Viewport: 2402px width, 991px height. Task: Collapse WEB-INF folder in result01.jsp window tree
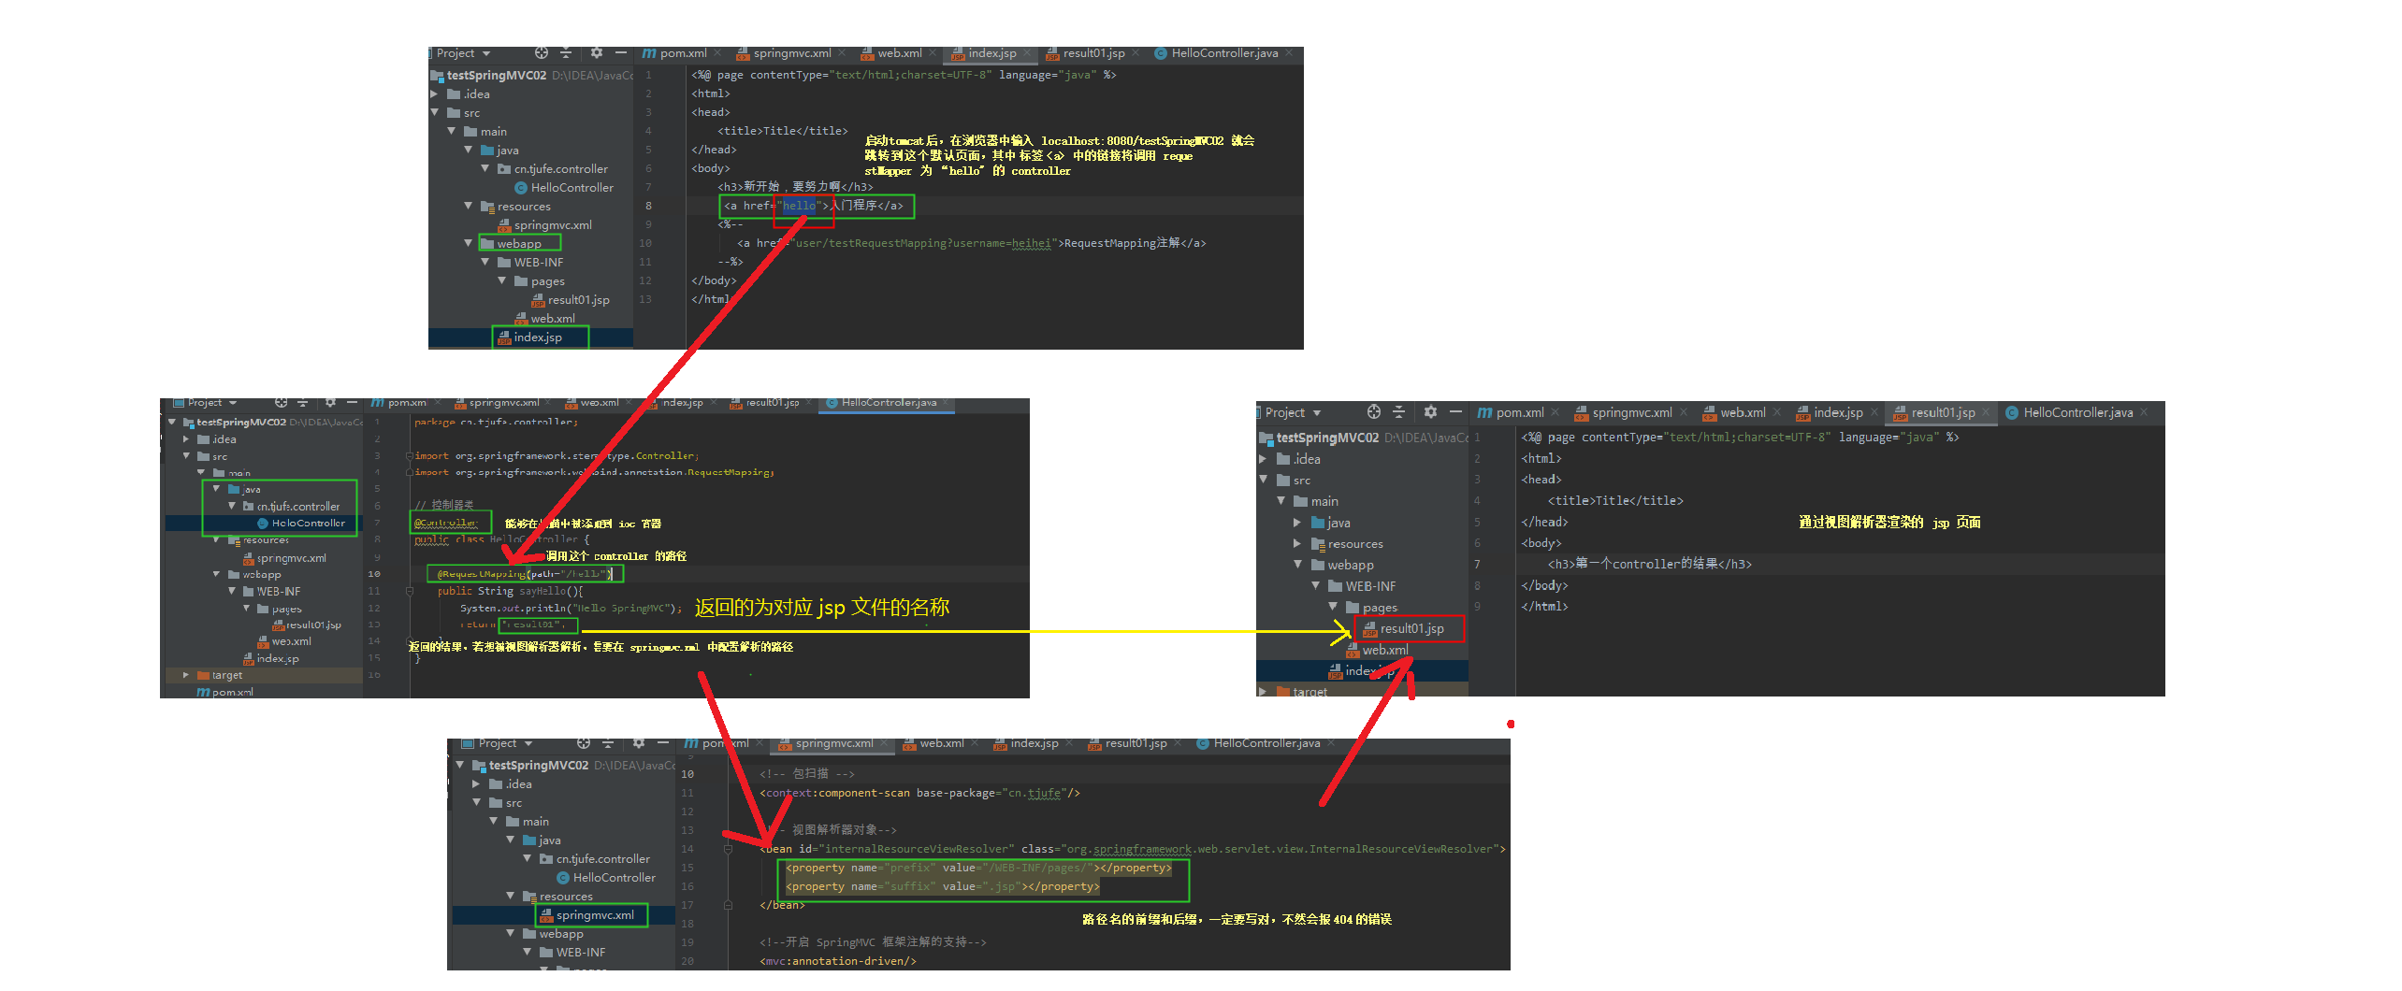pos(1315,586)
